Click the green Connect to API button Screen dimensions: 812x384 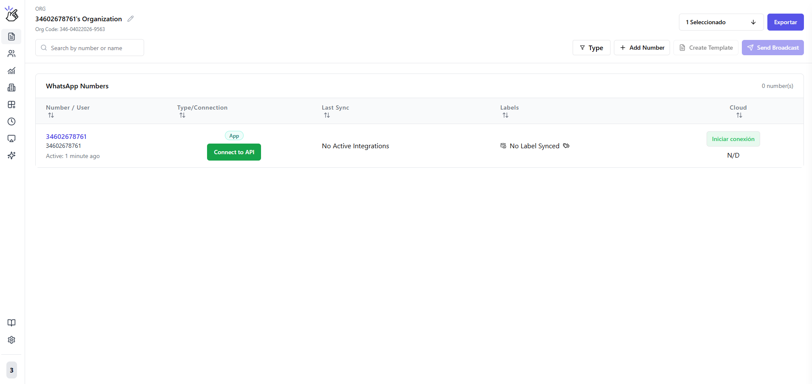(234, 152)
